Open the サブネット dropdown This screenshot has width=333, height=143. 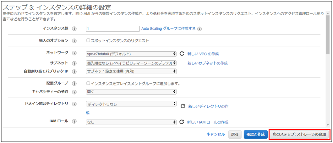tap(131, 63)
